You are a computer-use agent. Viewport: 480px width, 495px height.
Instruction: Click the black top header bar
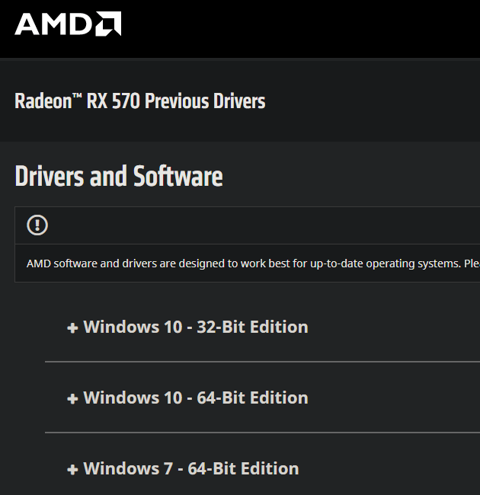click(x=305, y=28)
